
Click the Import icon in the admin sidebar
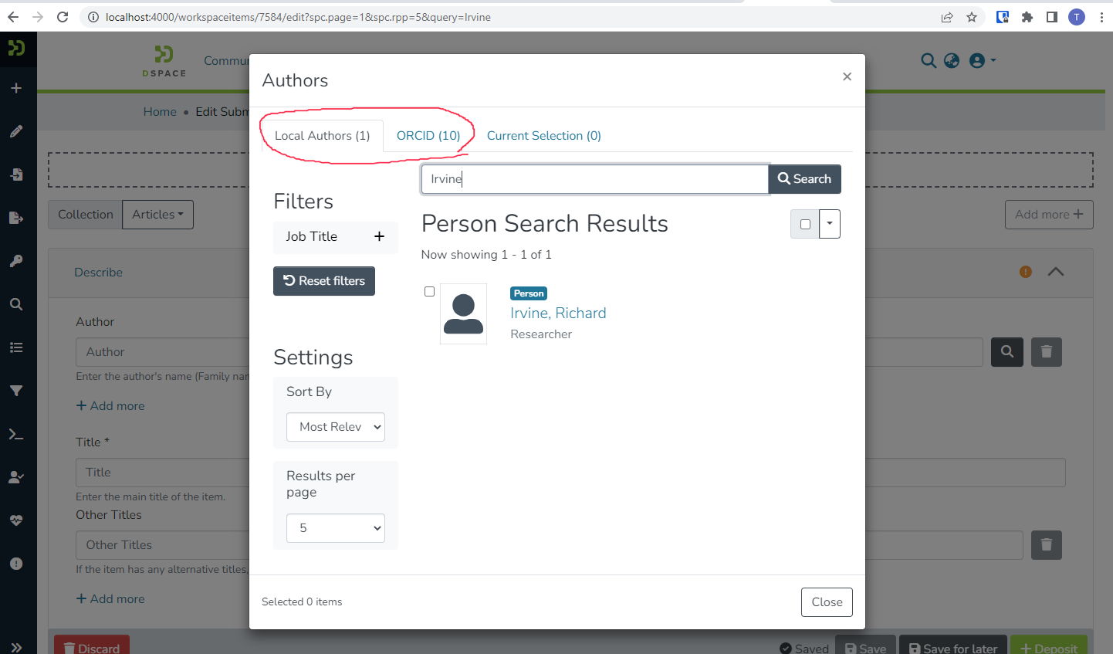[17, 174]
